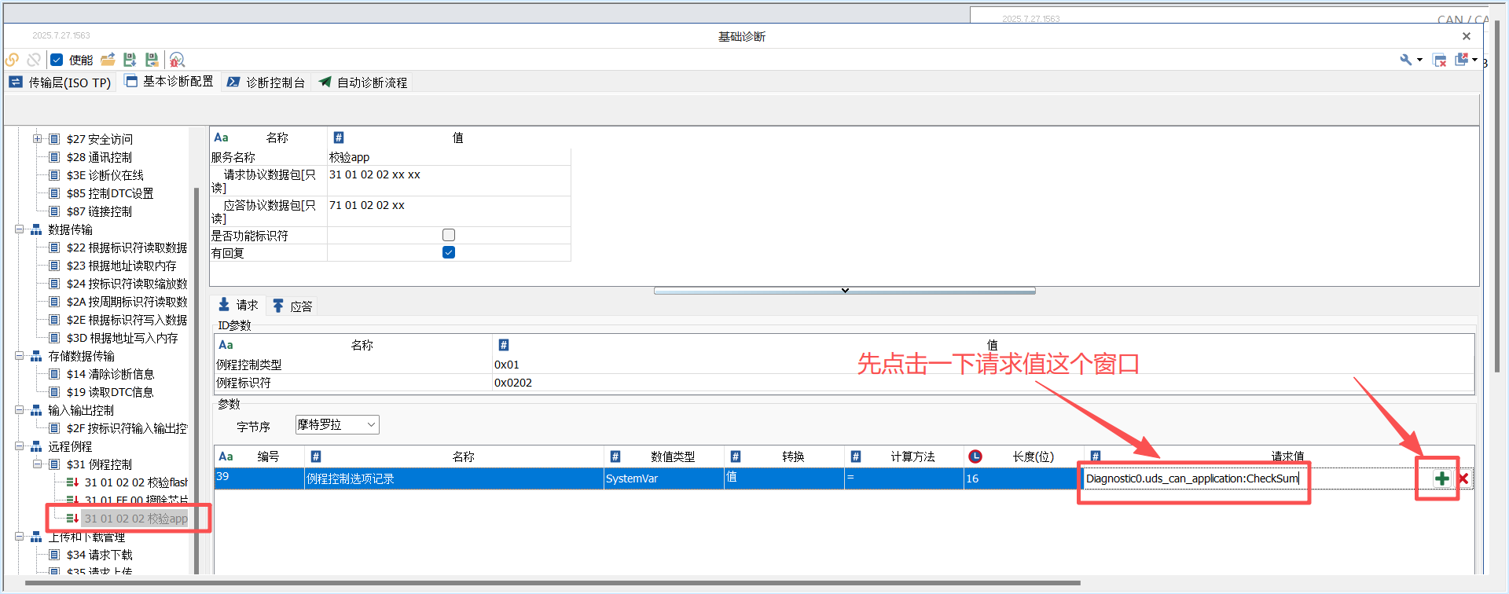The image size is (1509, 594).
Task: Click the blue wrench settings icon
Action: (1406, 60)
